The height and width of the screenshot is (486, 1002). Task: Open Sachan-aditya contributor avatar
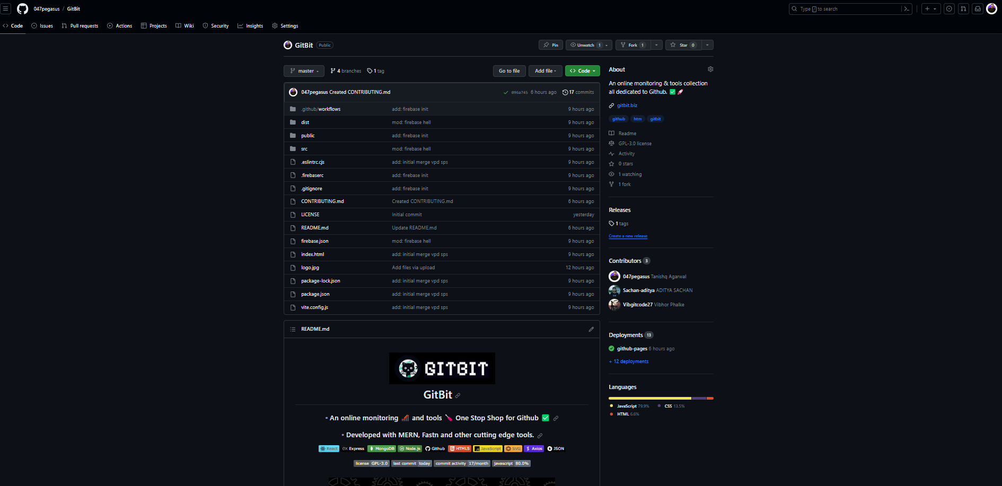click(614, 290)
